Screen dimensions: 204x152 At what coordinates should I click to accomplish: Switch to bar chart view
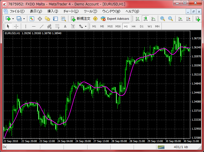click(x=138, y=19)
